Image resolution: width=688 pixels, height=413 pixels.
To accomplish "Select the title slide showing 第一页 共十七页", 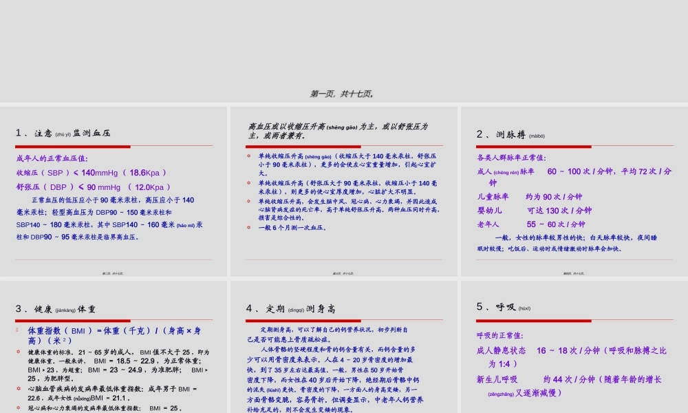I will (344, 52).
